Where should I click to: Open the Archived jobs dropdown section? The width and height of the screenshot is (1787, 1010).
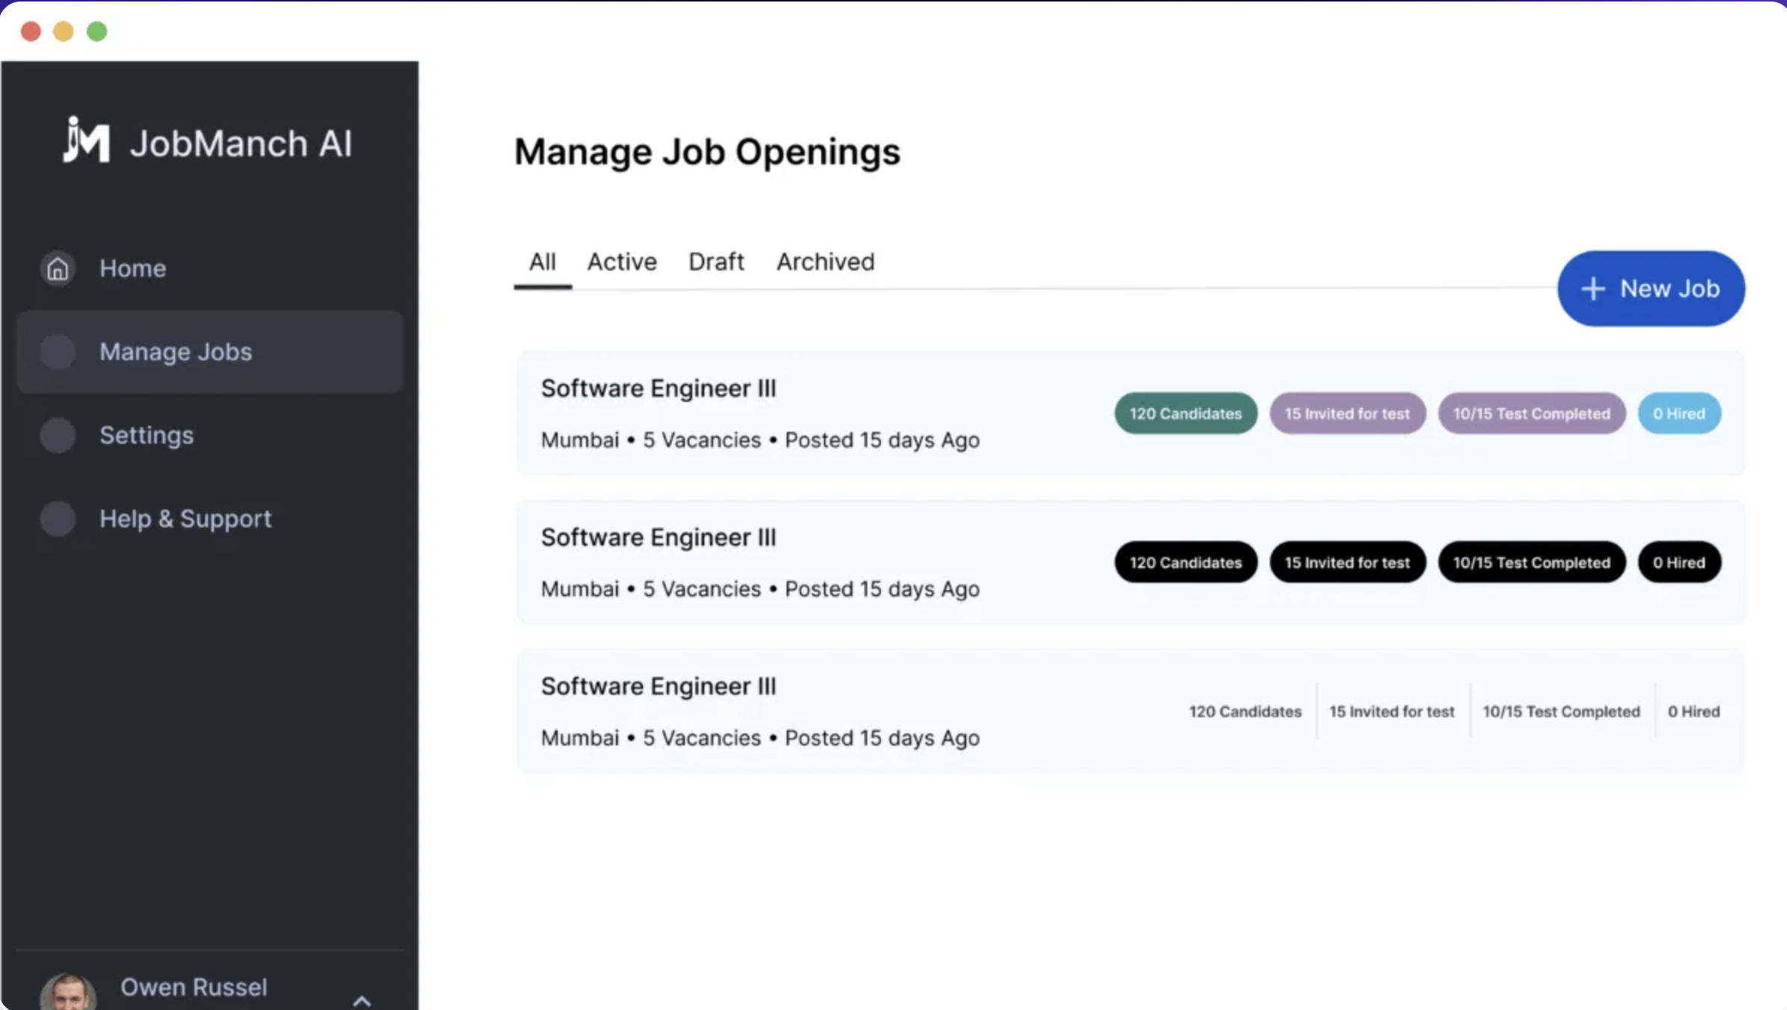825,261
